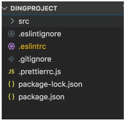Select the highlighted src row
Image resolution: width=127 pixels, height=122 pixels.
63,21
